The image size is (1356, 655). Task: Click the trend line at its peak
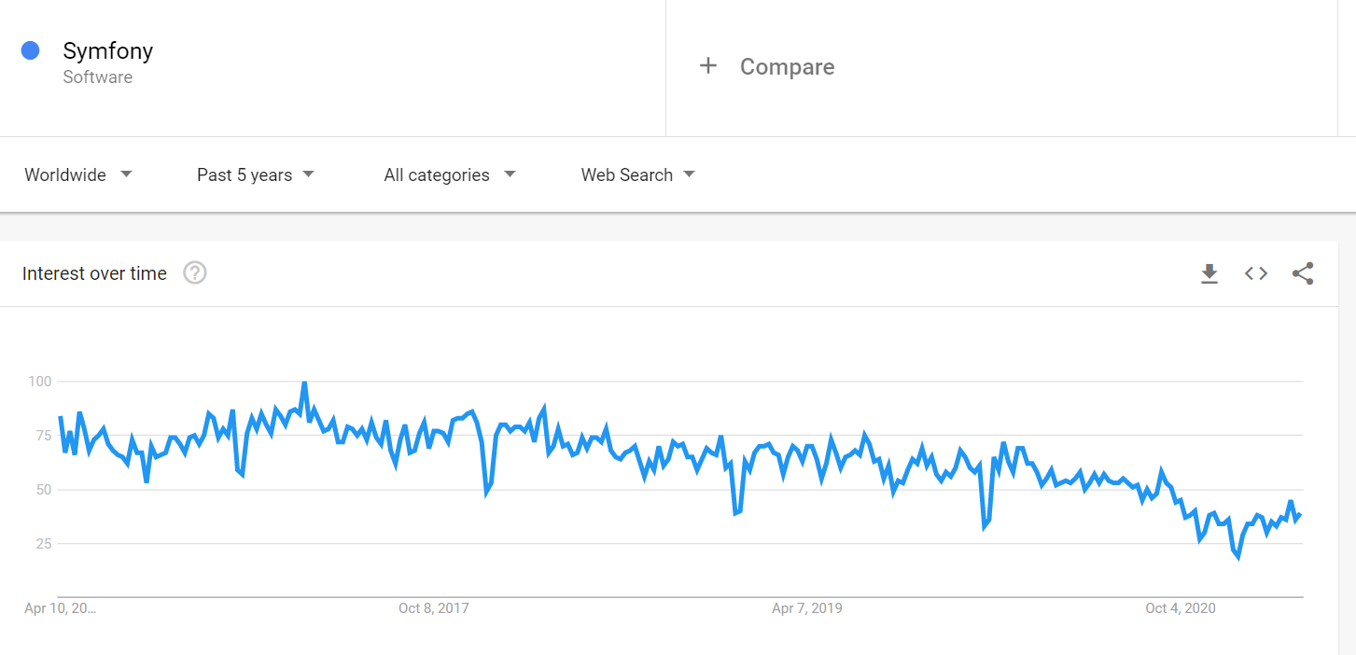(303, 383)
